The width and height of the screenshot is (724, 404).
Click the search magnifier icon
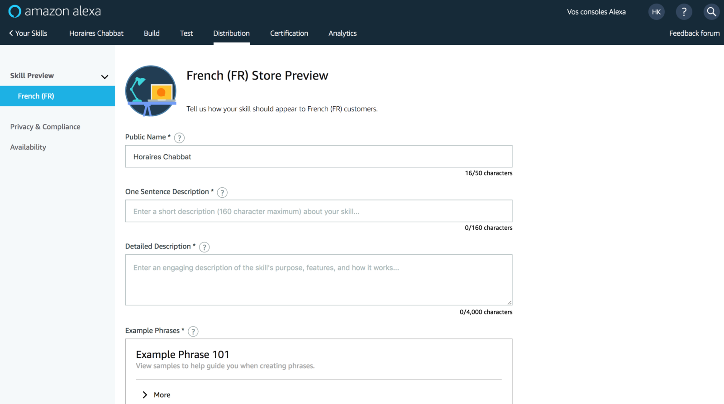click(711, 12)
